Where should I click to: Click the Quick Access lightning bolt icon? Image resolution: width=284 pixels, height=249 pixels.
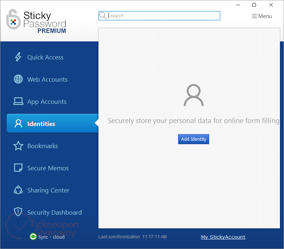click(x=18, y=57)
